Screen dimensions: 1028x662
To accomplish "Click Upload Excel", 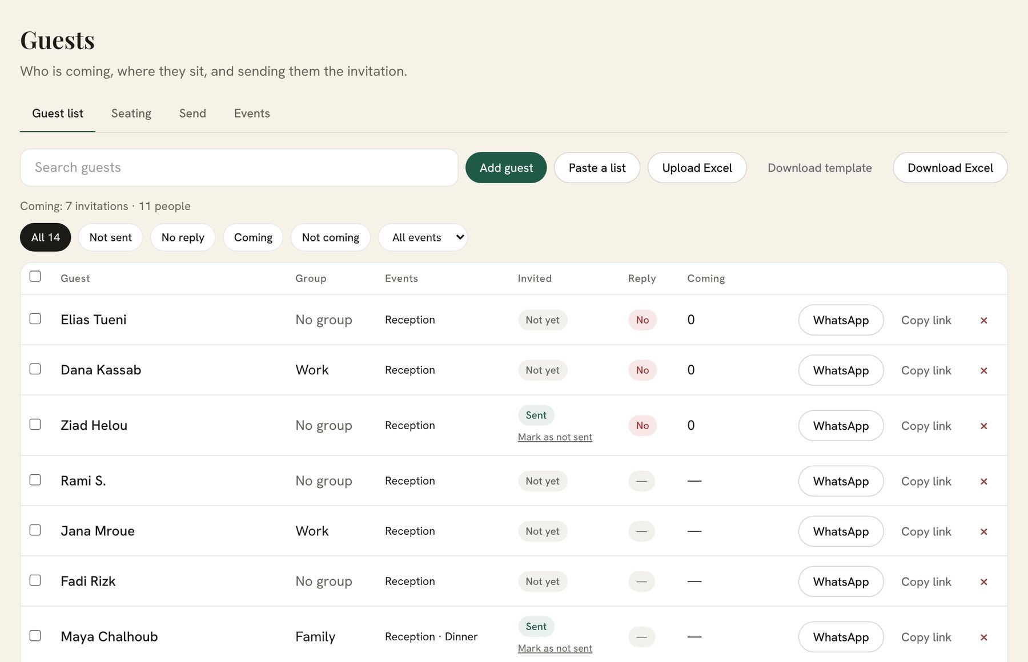I will point(697,168).
